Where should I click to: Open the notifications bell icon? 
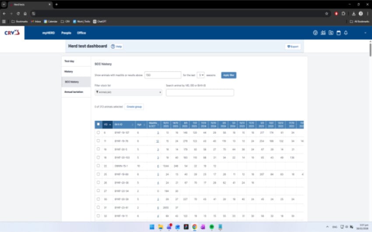pos(346,33)
